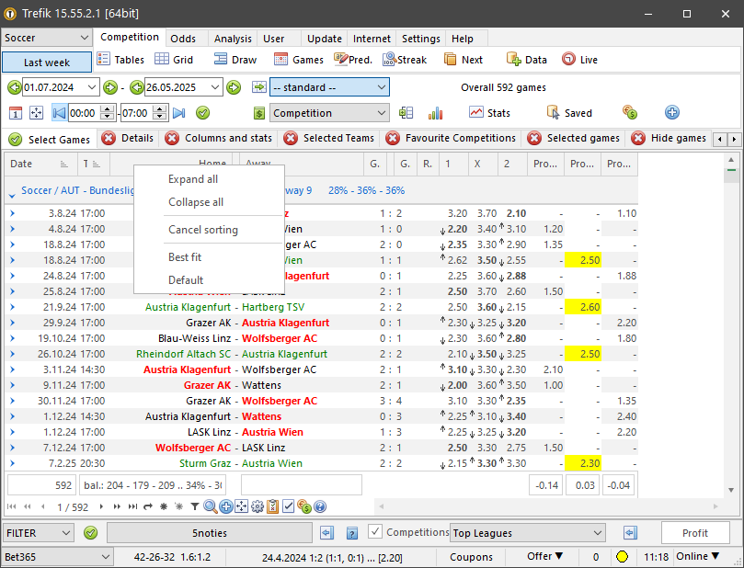Toggle the green check next to FILTER
Image resolution: width=744 pixels, height=568 pixels.
tap(90, 533)
